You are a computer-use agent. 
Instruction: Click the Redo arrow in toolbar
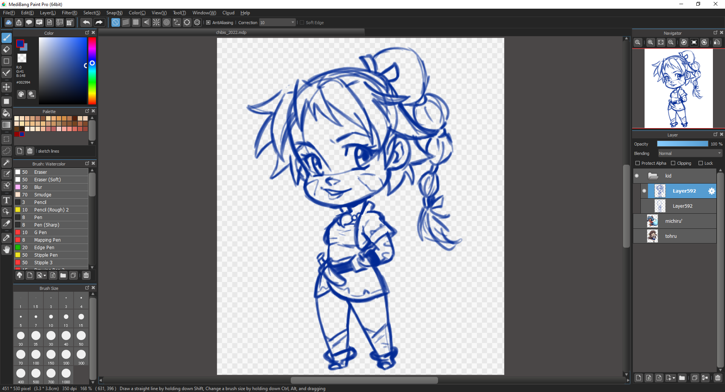(x=99, y=23)
